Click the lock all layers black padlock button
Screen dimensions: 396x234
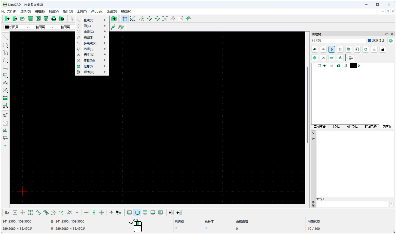pyautogui.click(x=382, y=49)
